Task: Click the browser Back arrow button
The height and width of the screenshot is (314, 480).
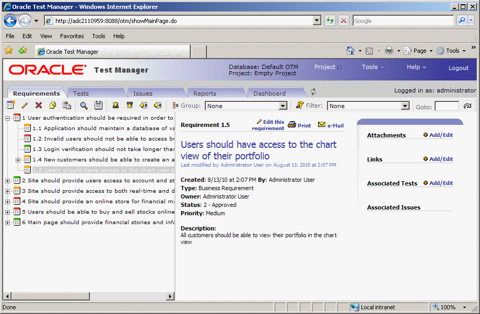Action: (x=10, y=21)
